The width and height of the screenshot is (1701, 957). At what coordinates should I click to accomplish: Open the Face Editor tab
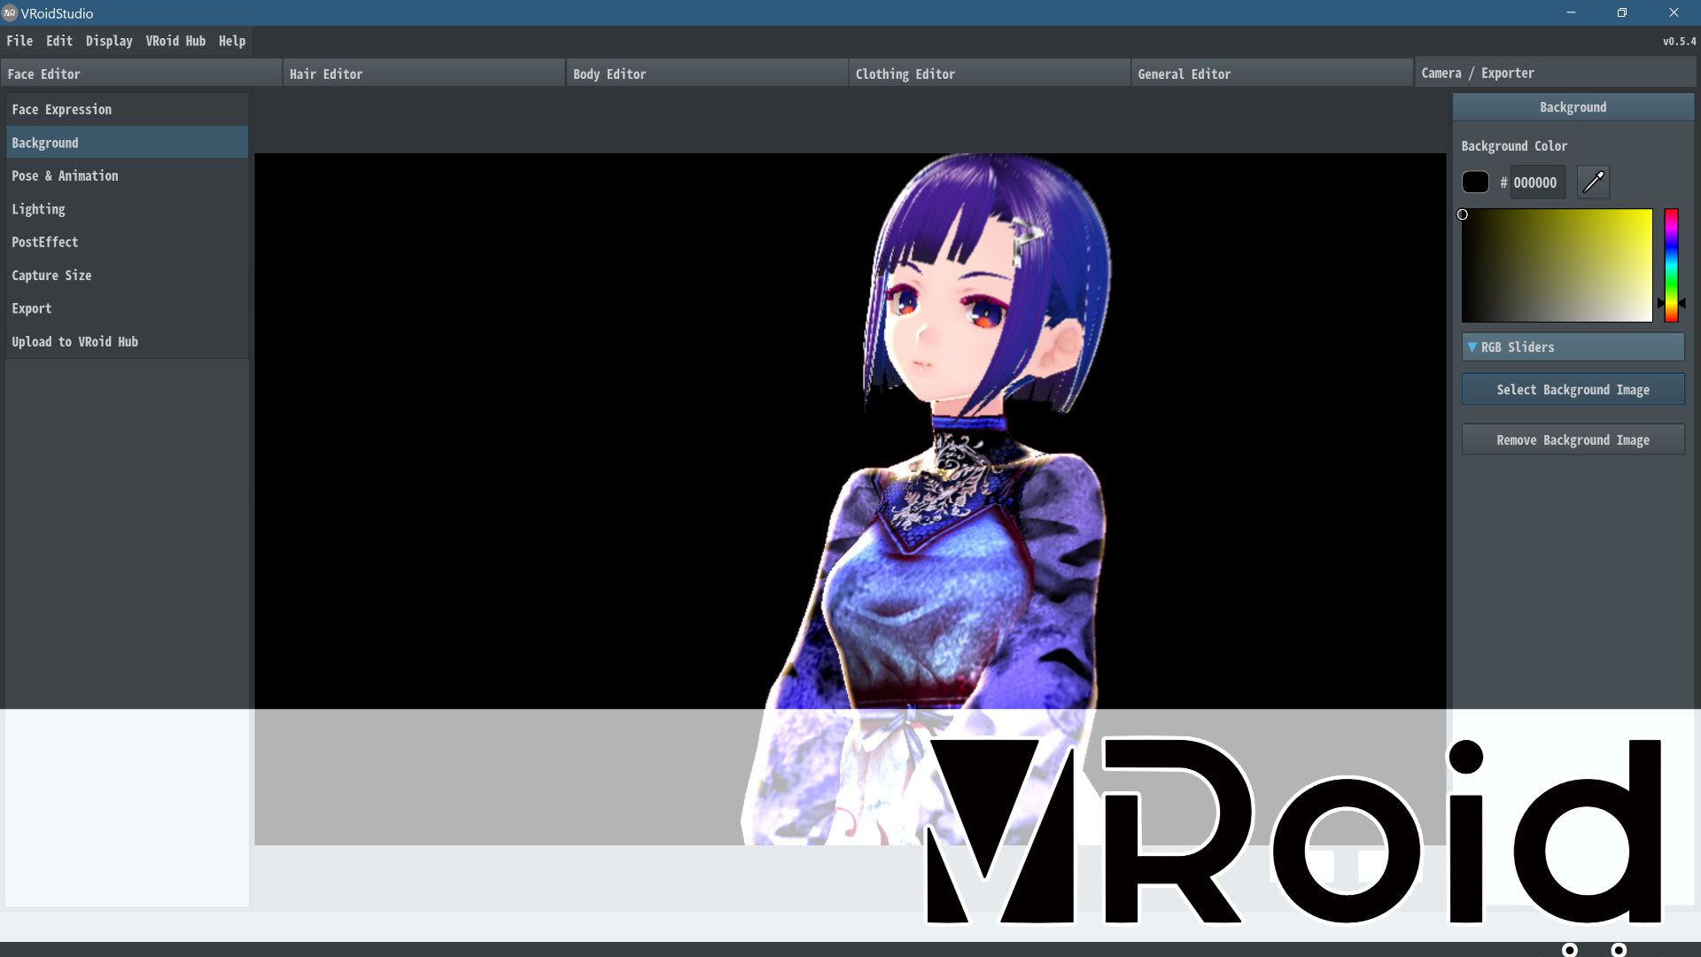(x=43, y=74)
